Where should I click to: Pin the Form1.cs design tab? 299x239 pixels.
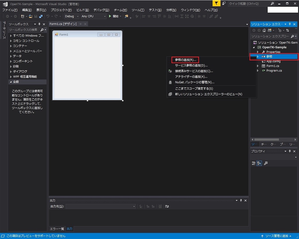tap(81, 24)
